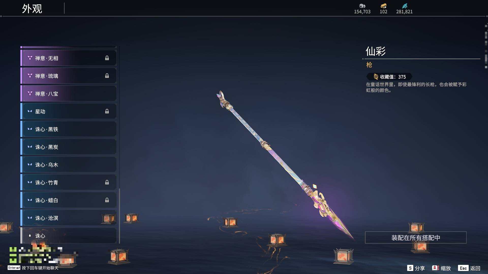Image resolution: width=488 pixels, height=274 pixels.
Task: Select the 诛心·沧溟 skin entry
Action: tap(69, 218)
